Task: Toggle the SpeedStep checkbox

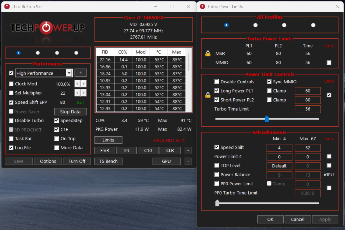Action: coord(57,120)
